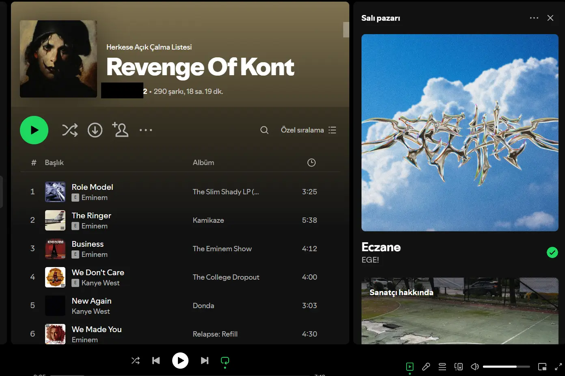Click the We Don't Care album thumbnail

(55, 277)
